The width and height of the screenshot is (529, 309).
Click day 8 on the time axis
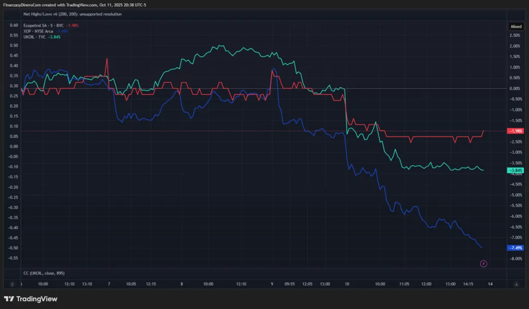pyautogui.click(x=182, y=284)
